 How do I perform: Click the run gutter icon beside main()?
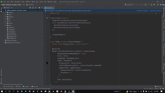47,18
